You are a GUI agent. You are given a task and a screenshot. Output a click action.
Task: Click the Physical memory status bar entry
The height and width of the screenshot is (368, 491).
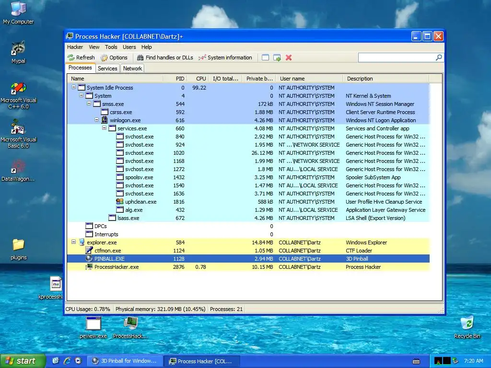click(x=160, y=309)
